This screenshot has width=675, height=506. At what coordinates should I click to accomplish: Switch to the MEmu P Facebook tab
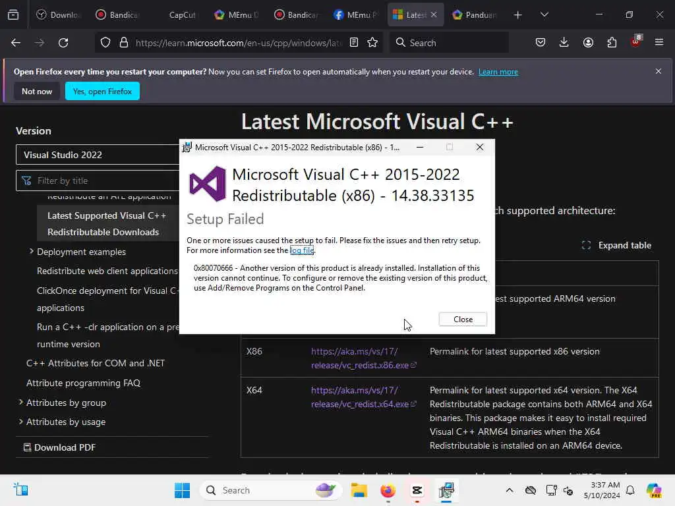355,15
